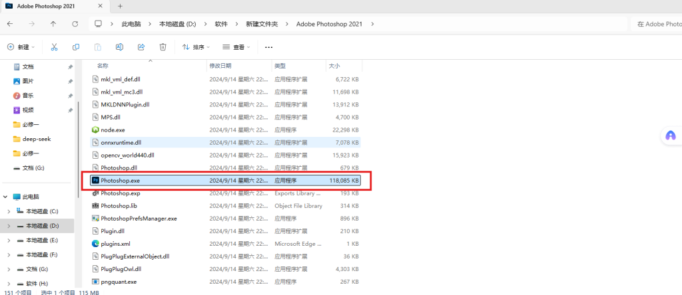This screenshot has width=682, height=295.
Task: Click the pngquant.exe file icon
Action: point(96,281)
